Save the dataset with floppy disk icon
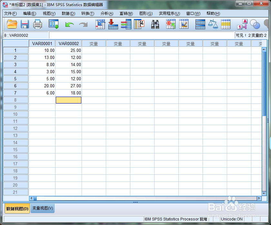The width and height of the screenshot is (271, 225). [x=25, y=24]
